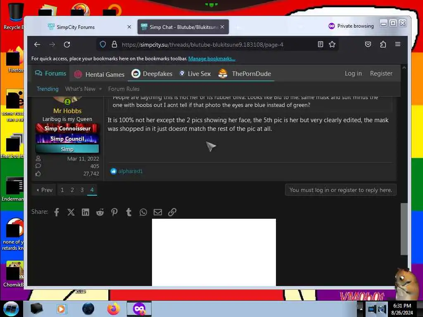The height and width of the screenshot is (317, 423).
Task: Reload the page with refresh icon
Action: point(67,45)
